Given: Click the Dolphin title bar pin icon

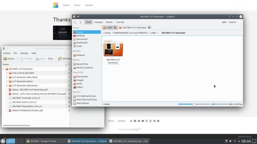Looking at the screenshot, I should point(78,16).
